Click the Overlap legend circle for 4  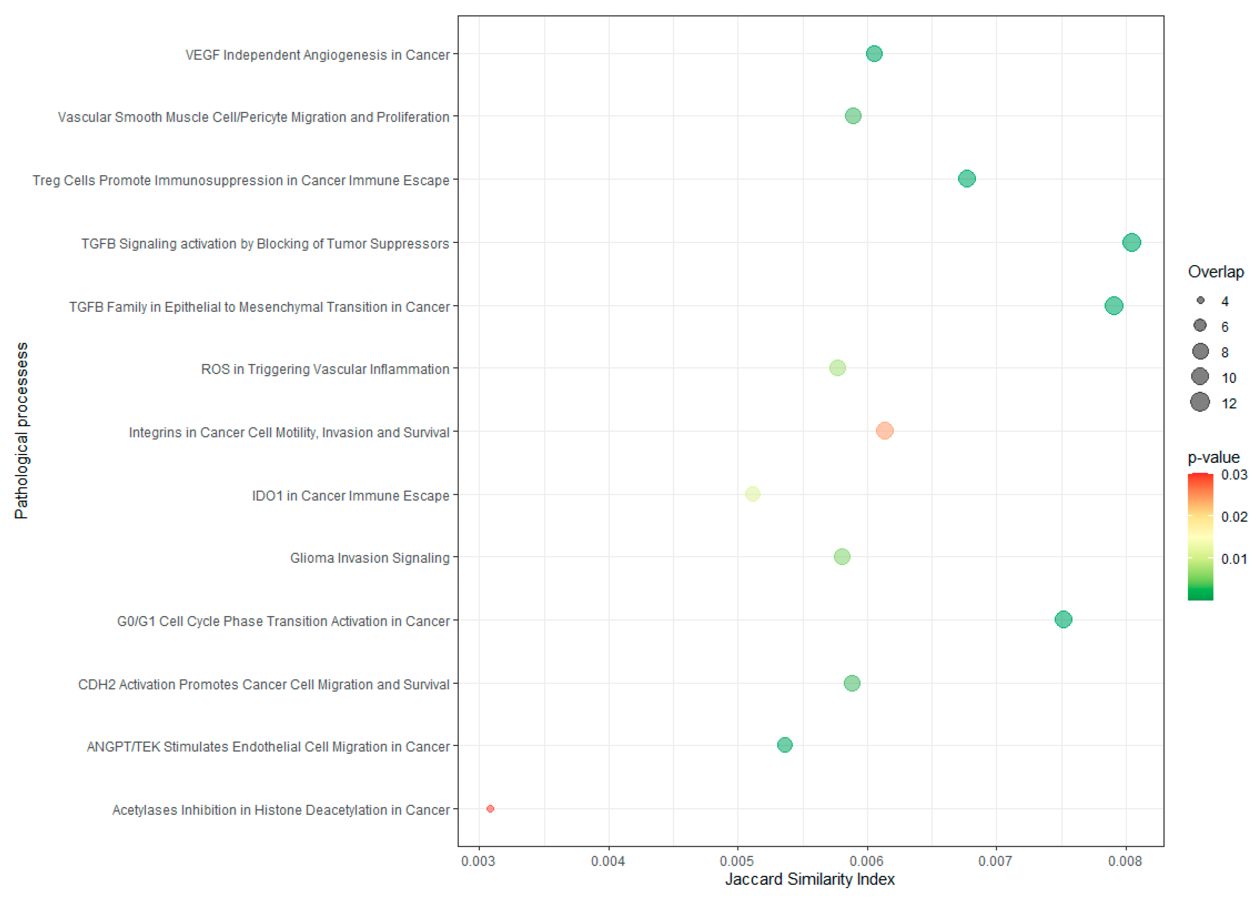pyautogui.click(x=1200, y=300)
